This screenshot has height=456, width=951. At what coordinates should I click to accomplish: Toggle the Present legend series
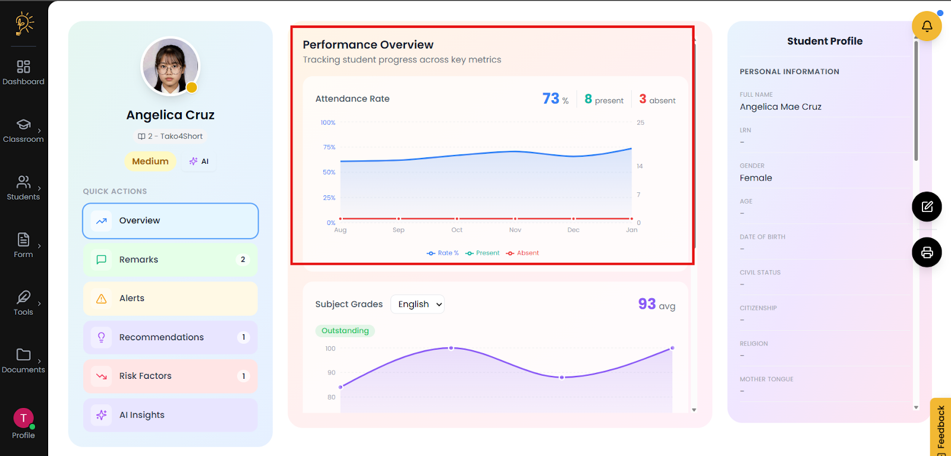[x=483, y=253]
